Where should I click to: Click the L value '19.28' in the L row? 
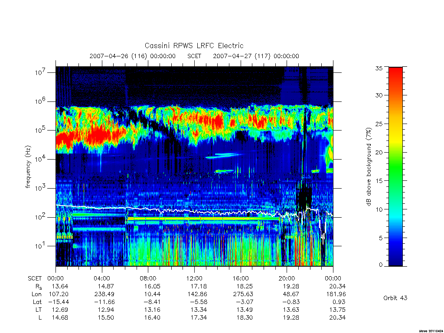click(291, 317)
